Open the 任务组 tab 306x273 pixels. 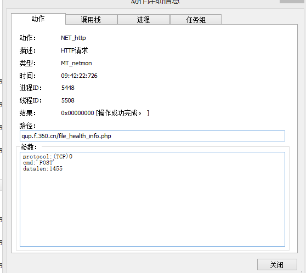pos(196,20)
